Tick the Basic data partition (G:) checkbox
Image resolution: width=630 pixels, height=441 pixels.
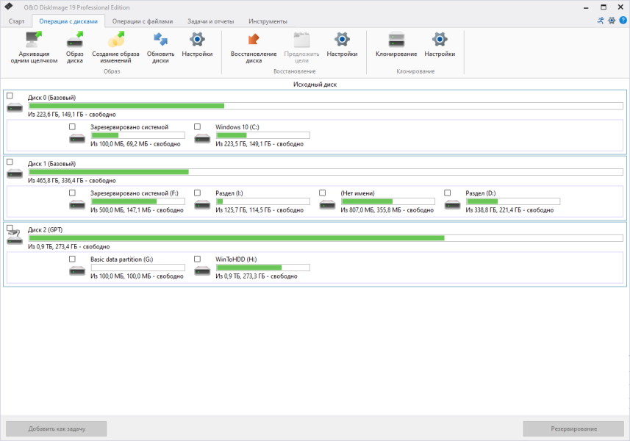[x=72, y=259]
